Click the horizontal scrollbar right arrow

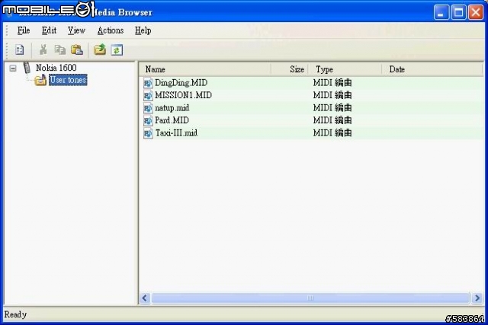click(477, 298)
